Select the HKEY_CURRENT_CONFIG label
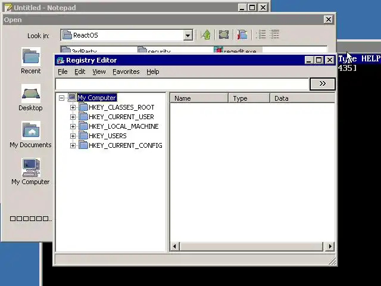The width and height of the screenshot is (381, 286). click(x=126, y=145)
